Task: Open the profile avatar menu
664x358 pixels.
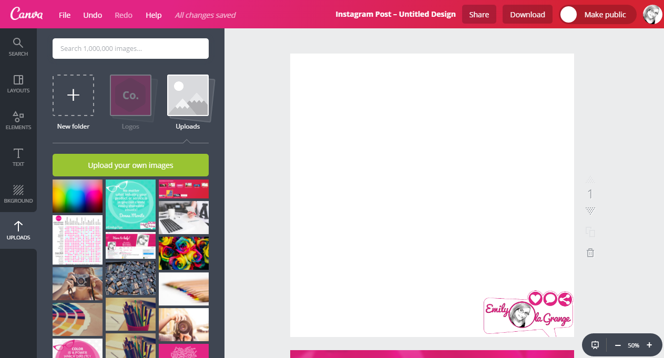Action: [x=652, y=15]
